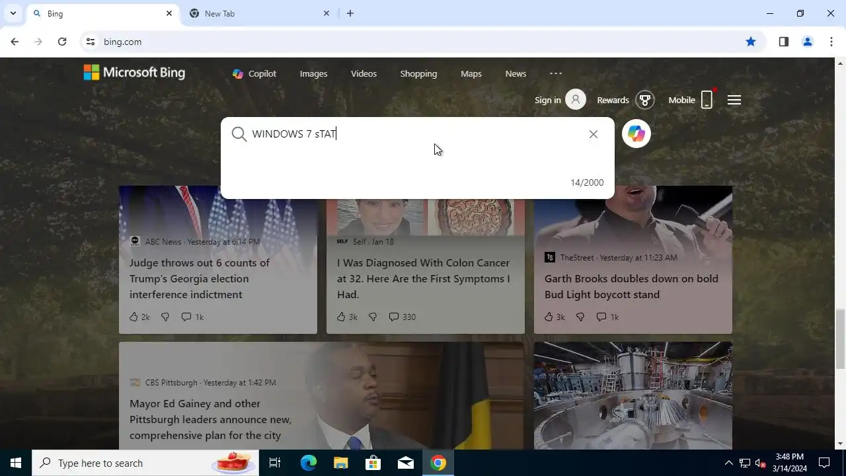
Task: Click the Sign in button
Action: 560,100
